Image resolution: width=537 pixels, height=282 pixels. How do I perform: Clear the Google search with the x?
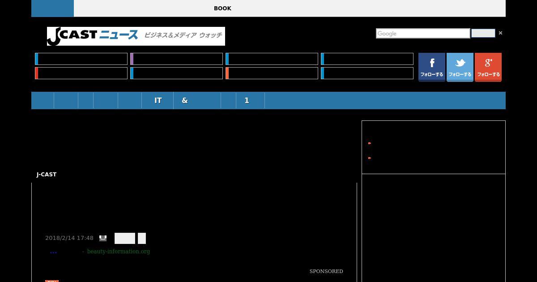[500, 33]
